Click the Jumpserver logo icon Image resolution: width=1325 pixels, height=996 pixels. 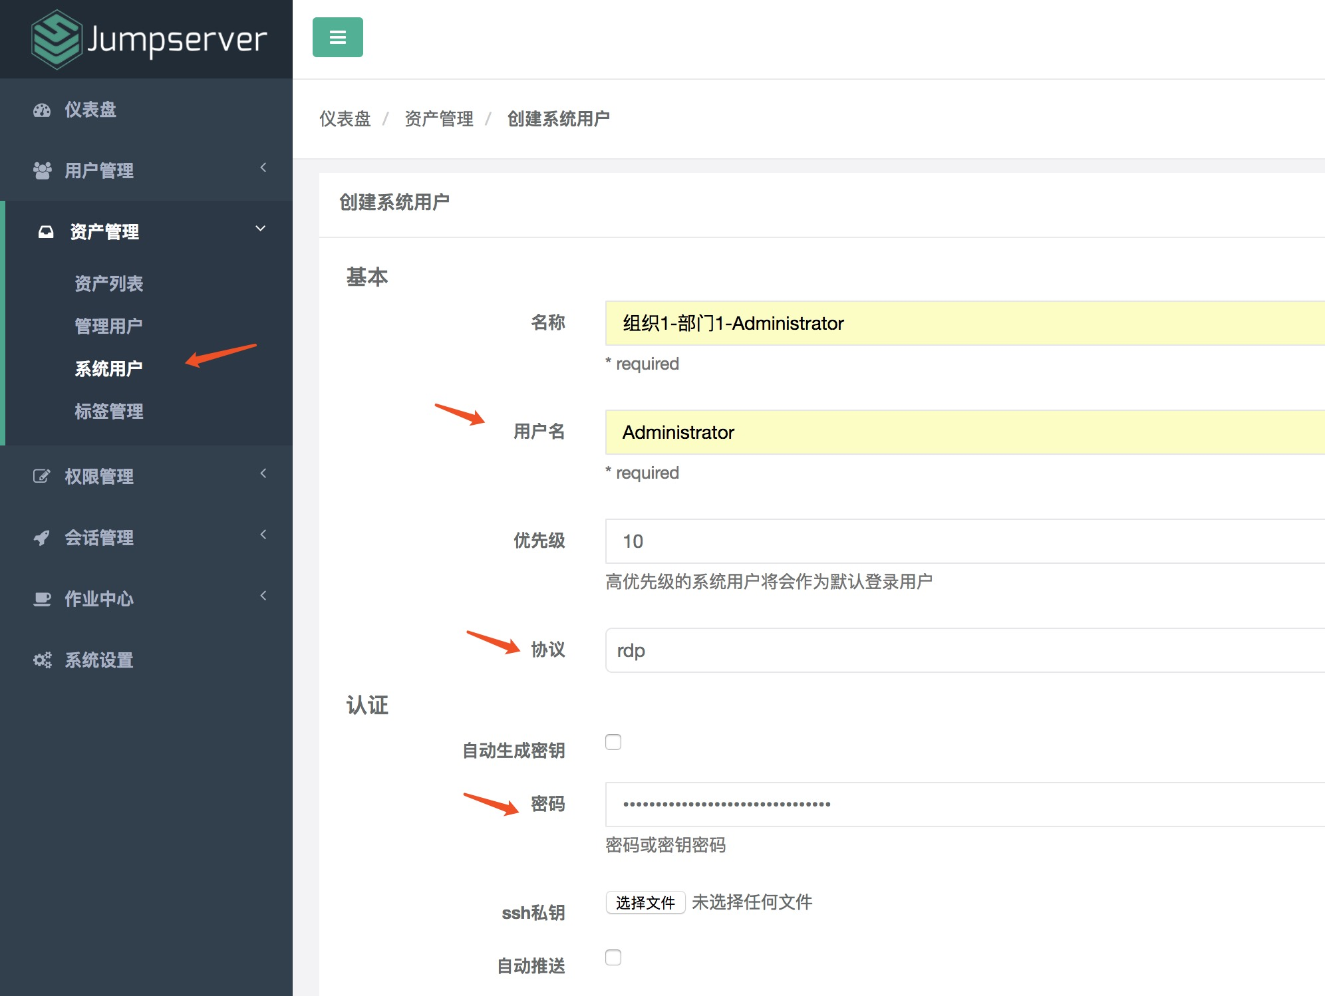pyautogui.click(x=56, y=39)
